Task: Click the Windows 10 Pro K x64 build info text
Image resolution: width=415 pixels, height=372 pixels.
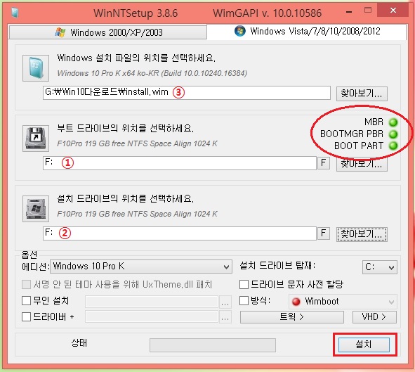Action: tap(152, 73)
